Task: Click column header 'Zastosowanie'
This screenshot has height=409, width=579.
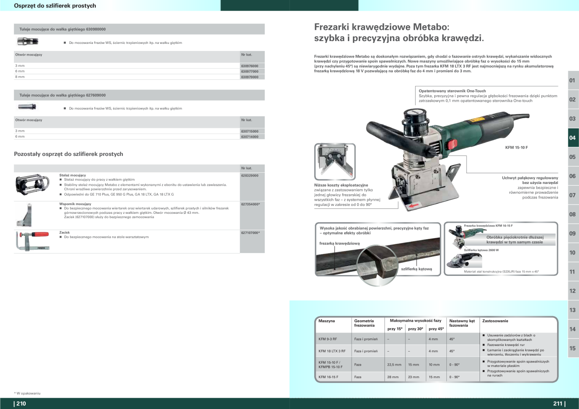Action: click(x=495, y=321)
